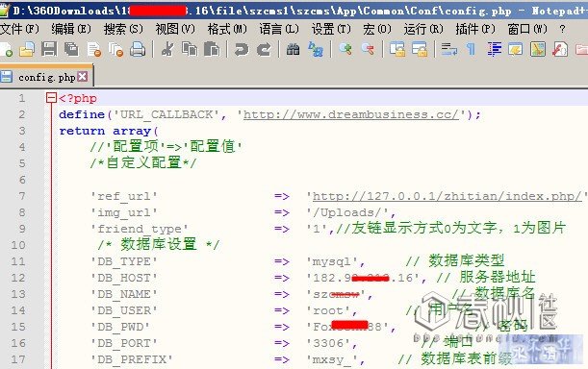Click the Save All icon
Screen dimensions: 588x369
point(71,49)
